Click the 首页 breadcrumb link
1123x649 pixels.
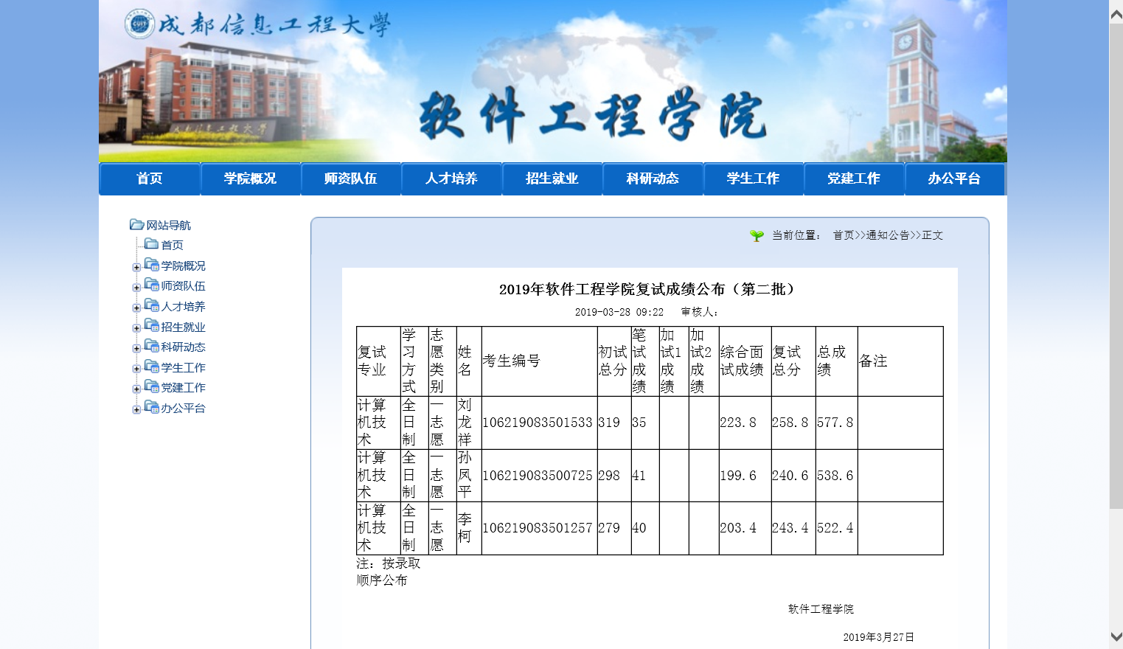[x=844, y=235]
